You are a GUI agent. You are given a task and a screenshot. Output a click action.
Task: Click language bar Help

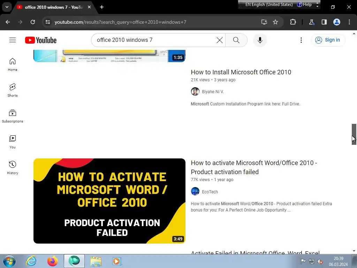(304, 5)
